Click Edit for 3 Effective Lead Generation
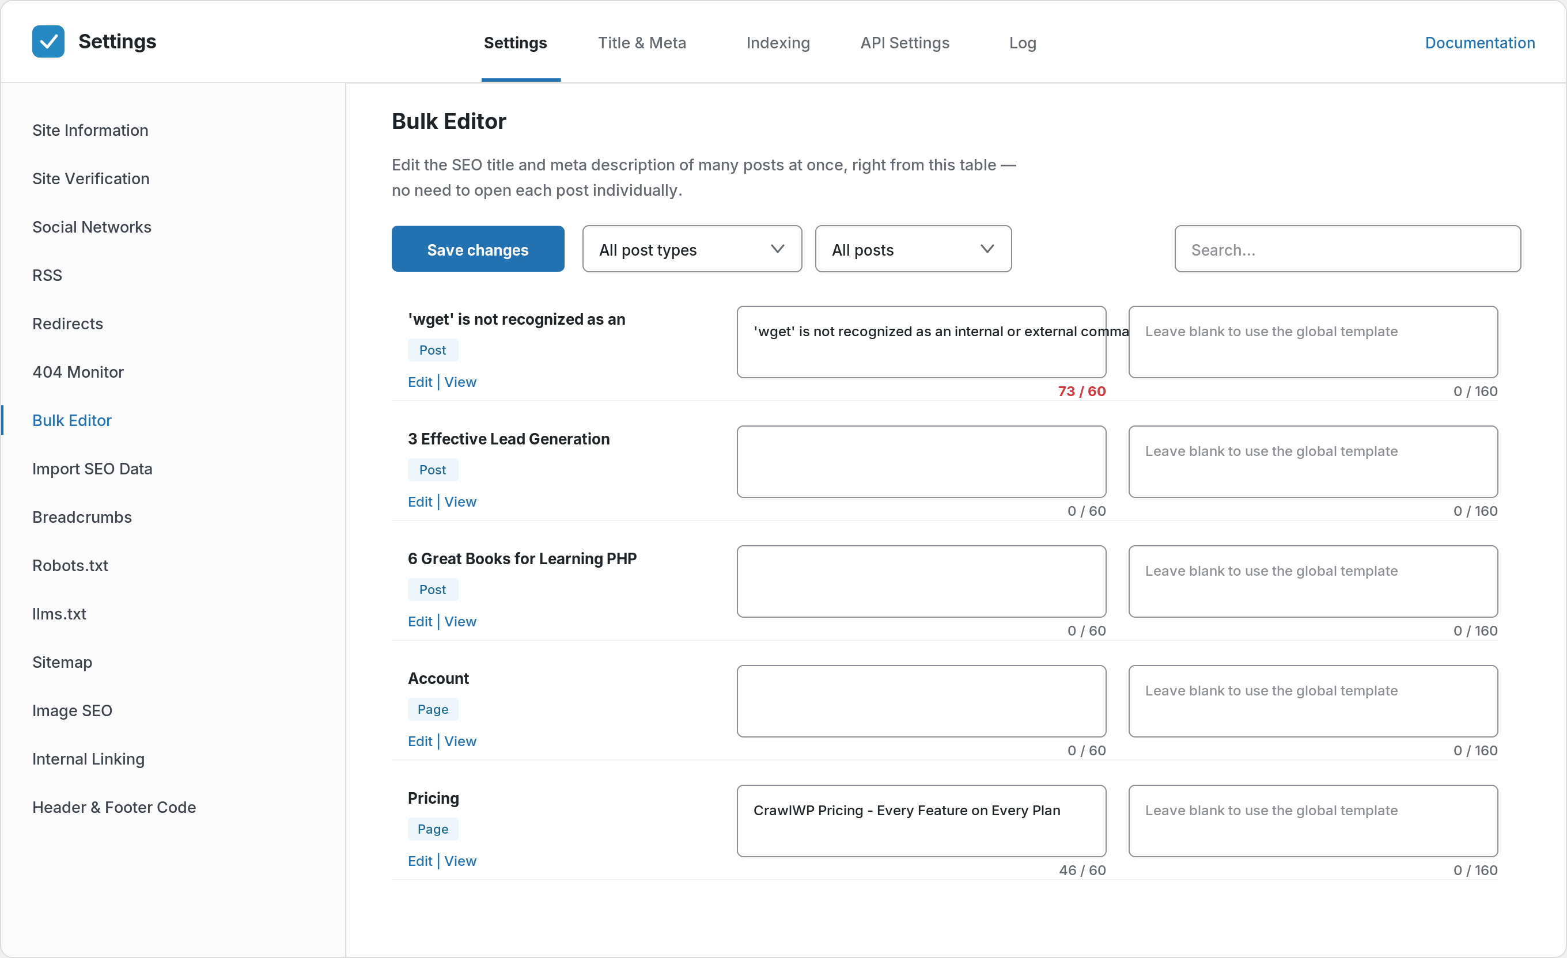 click(x=420, y=501)
